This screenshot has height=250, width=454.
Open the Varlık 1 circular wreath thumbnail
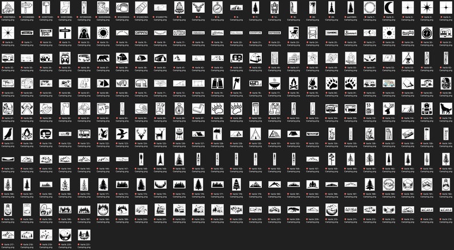pyautogui.click(x=369, y=7)
